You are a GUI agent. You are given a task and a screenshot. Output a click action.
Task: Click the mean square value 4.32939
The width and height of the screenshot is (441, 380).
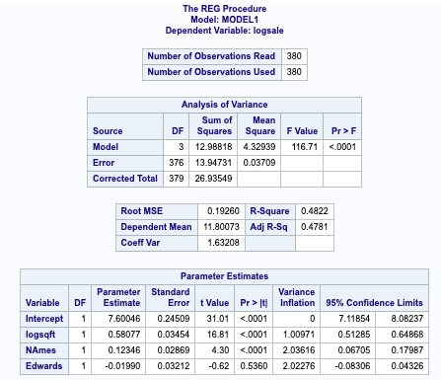pos(259,147)
